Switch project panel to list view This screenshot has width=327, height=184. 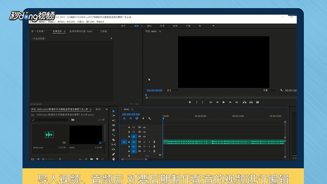point(33,159)
